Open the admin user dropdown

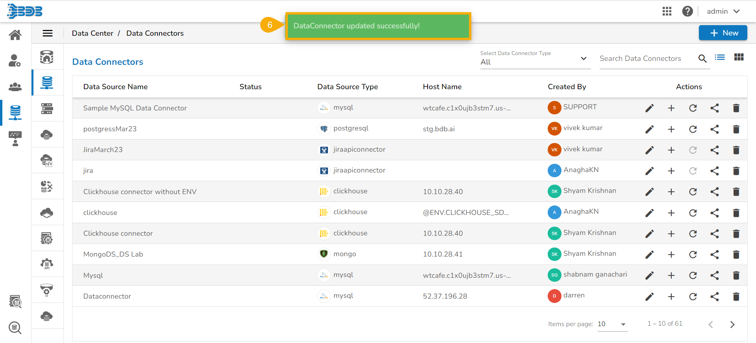coord(723,11)
